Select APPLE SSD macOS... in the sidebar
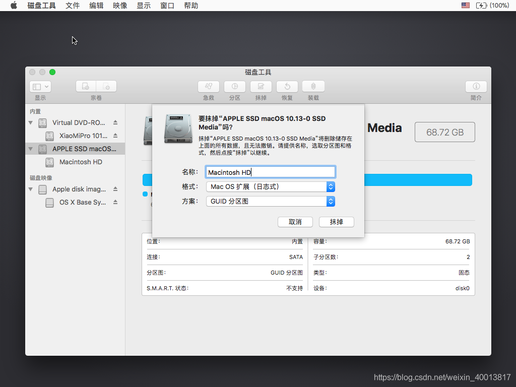The width and height of the screenshot is (516, 387). 75,149
